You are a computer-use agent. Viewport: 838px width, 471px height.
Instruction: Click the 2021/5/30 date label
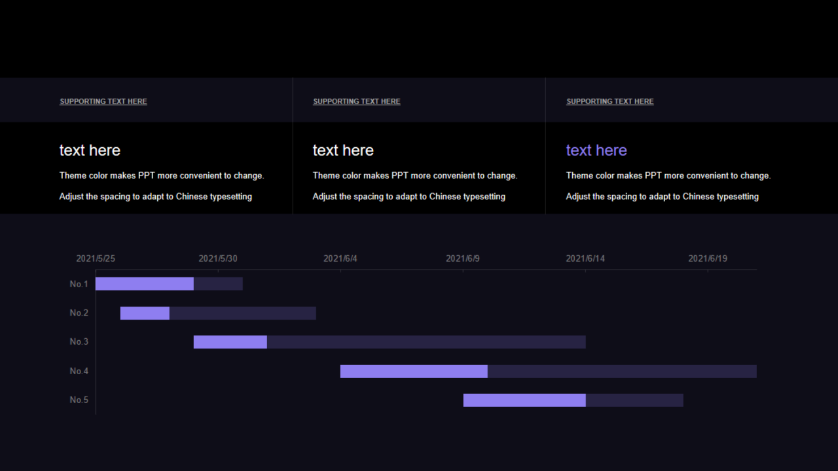(x=218, y=258)
